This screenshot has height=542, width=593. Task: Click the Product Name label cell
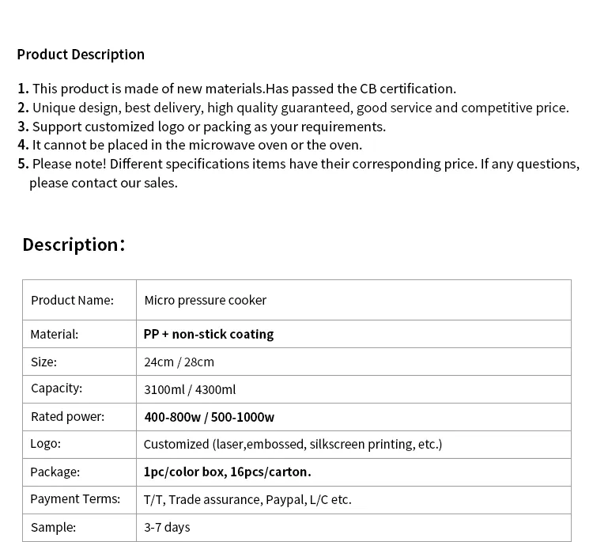pos(72,300)
